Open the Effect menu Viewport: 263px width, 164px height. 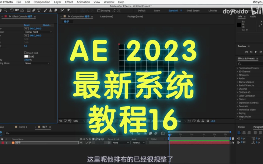69,2
